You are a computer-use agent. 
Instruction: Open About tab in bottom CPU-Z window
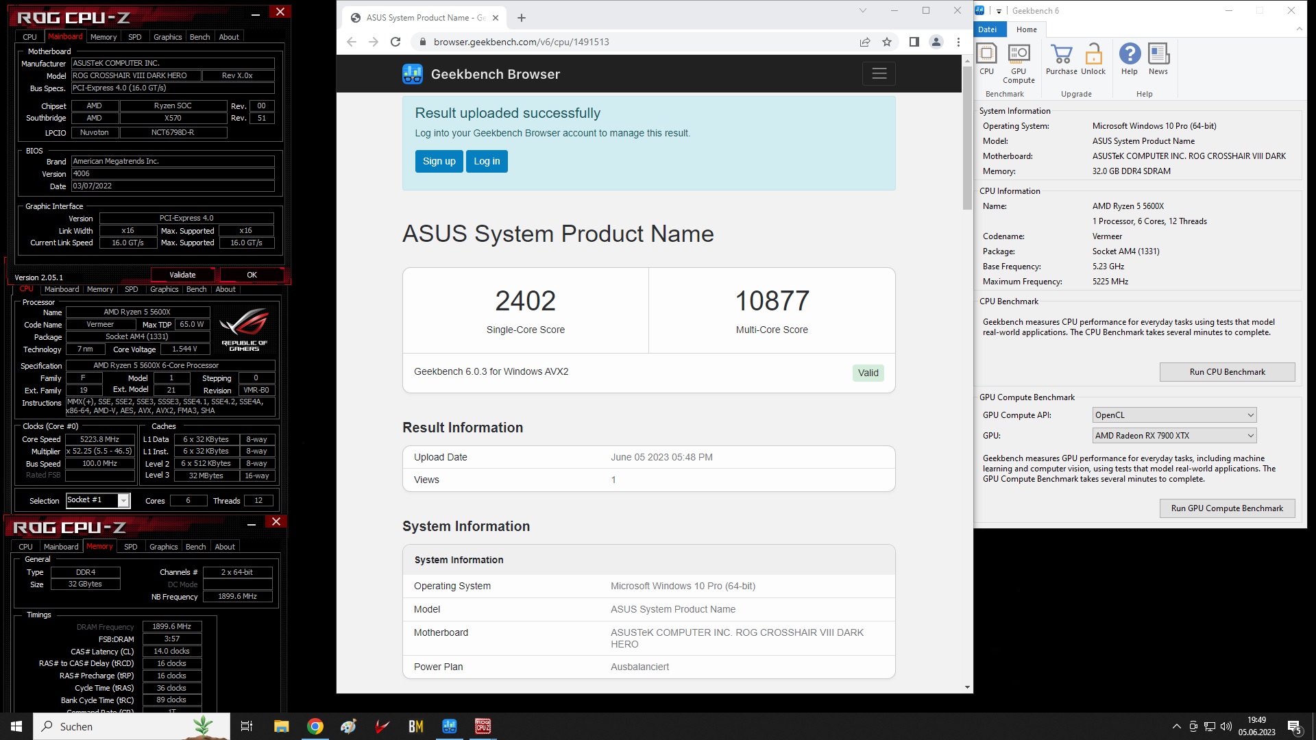point(225,547)
